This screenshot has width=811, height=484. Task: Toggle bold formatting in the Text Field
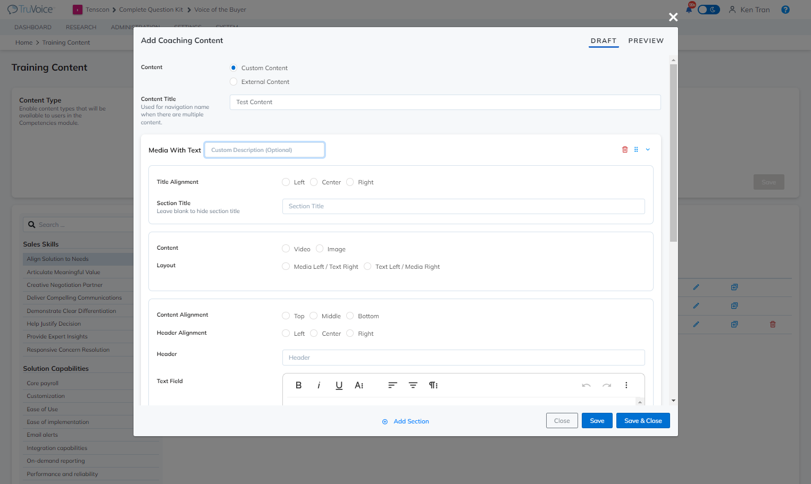[x=299, y=385]
